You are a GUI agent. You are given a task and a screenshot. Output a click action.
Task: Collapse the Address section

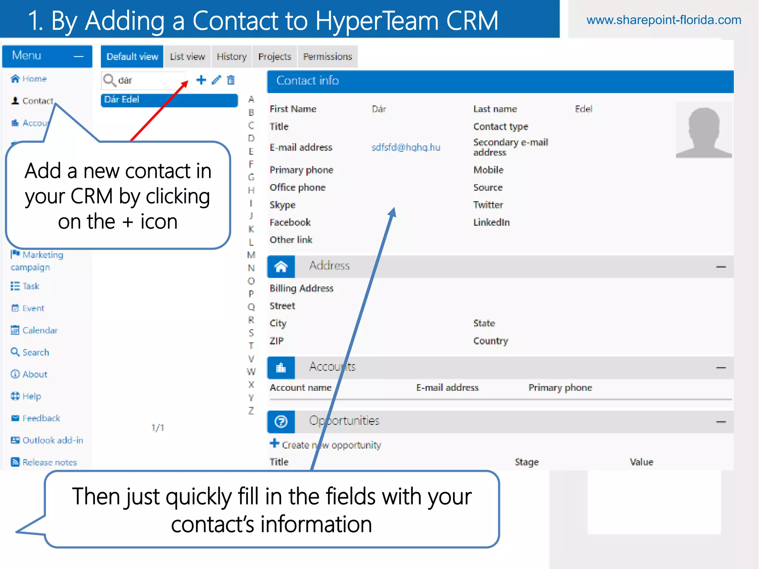click(x=721, y=267)
